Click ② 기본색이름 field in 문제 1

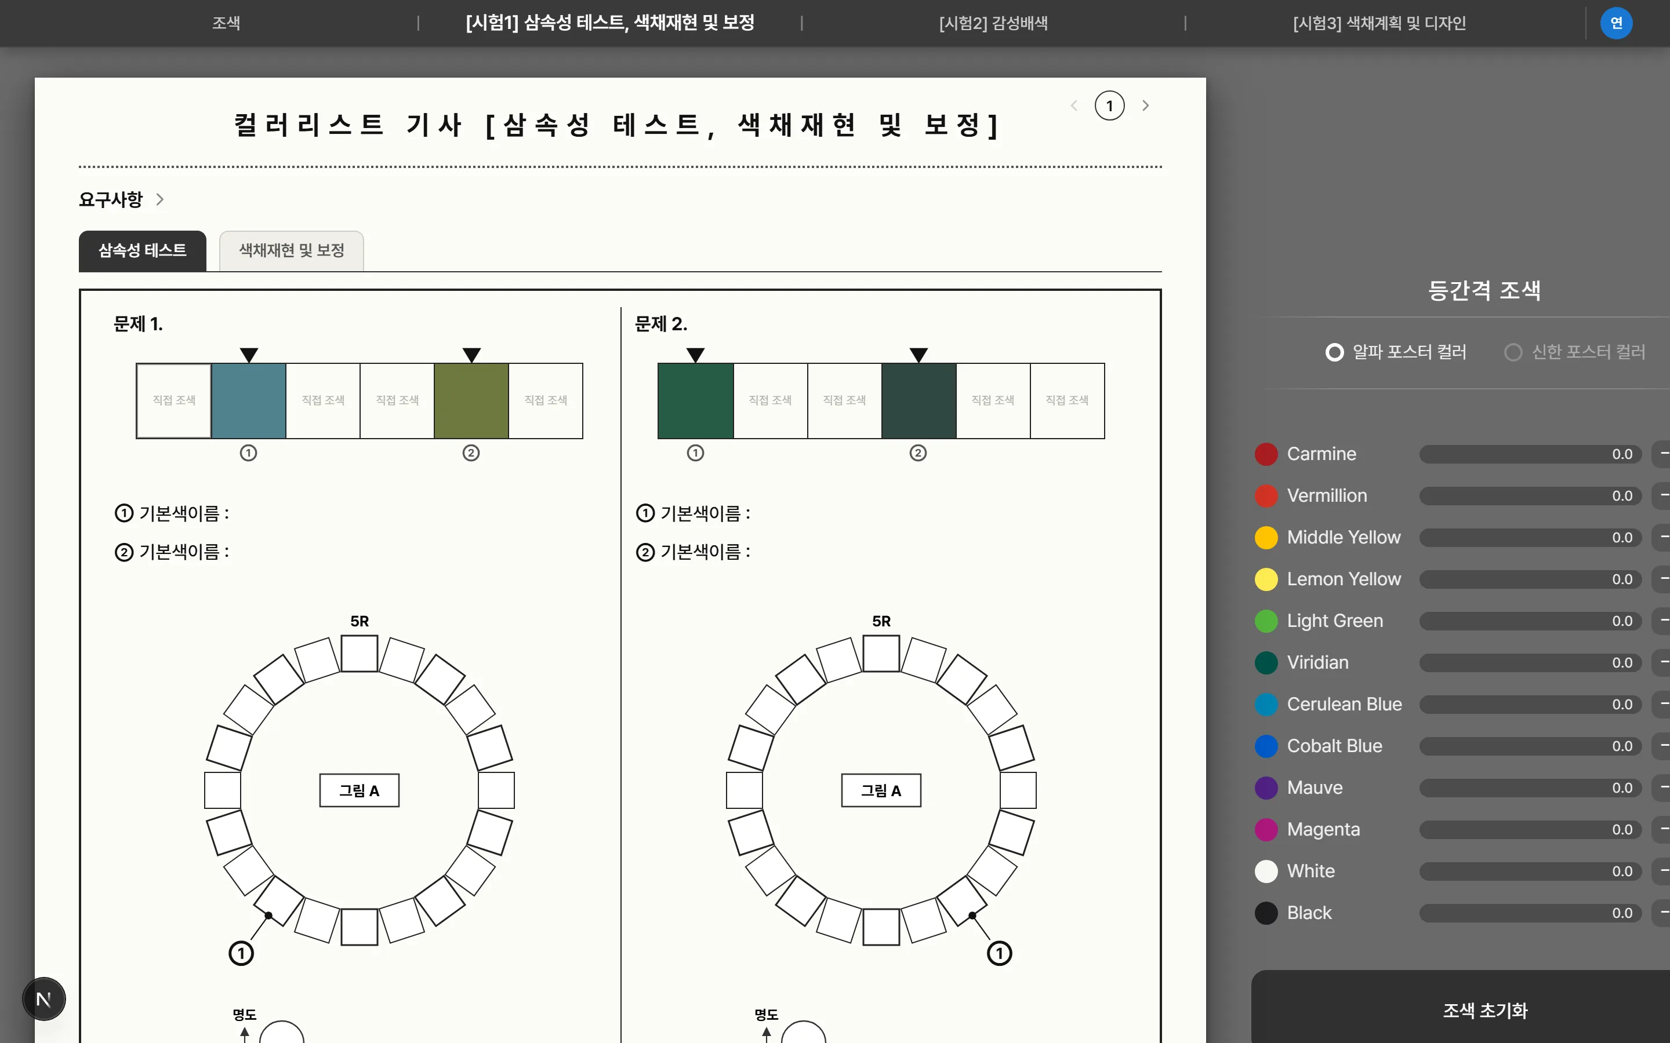[x=172, y=552]
